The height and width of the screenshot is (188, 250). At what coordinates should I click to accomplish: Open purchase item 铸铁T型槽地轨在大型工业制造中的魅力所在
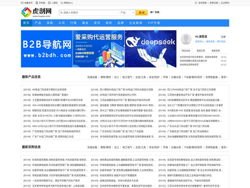(190, 175)
